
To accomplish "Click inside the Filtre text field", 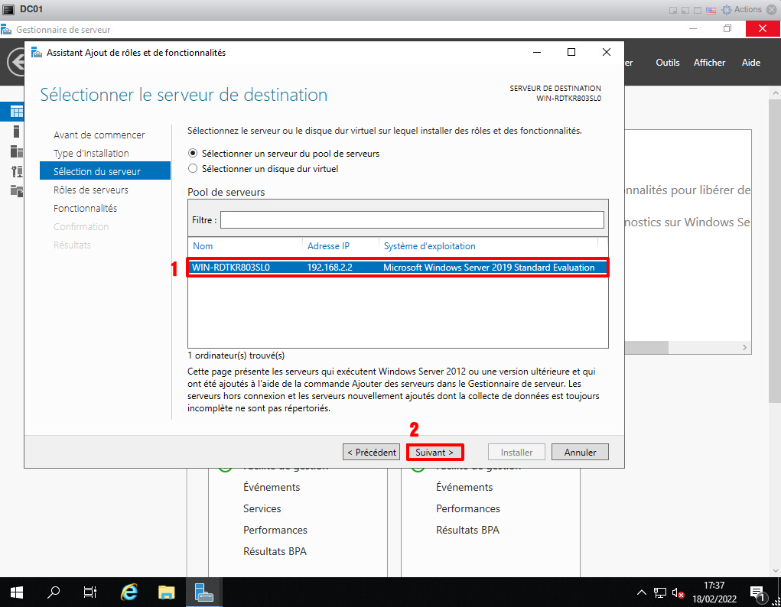I will pos(412,219).
